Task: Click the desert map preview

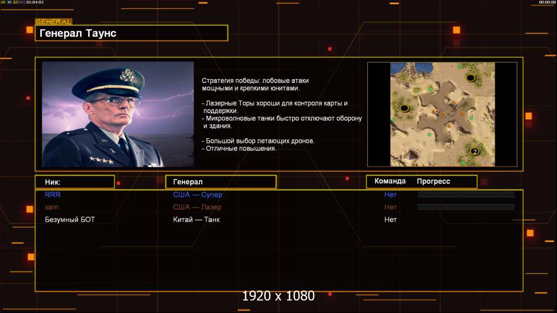Action: click(x=442, y=114)
